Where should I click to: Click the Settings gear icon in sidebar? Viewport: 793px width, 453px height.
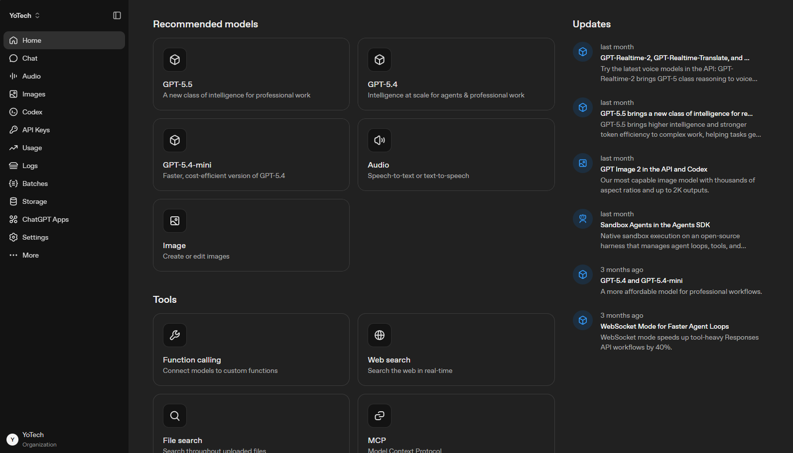click(13, 237)
